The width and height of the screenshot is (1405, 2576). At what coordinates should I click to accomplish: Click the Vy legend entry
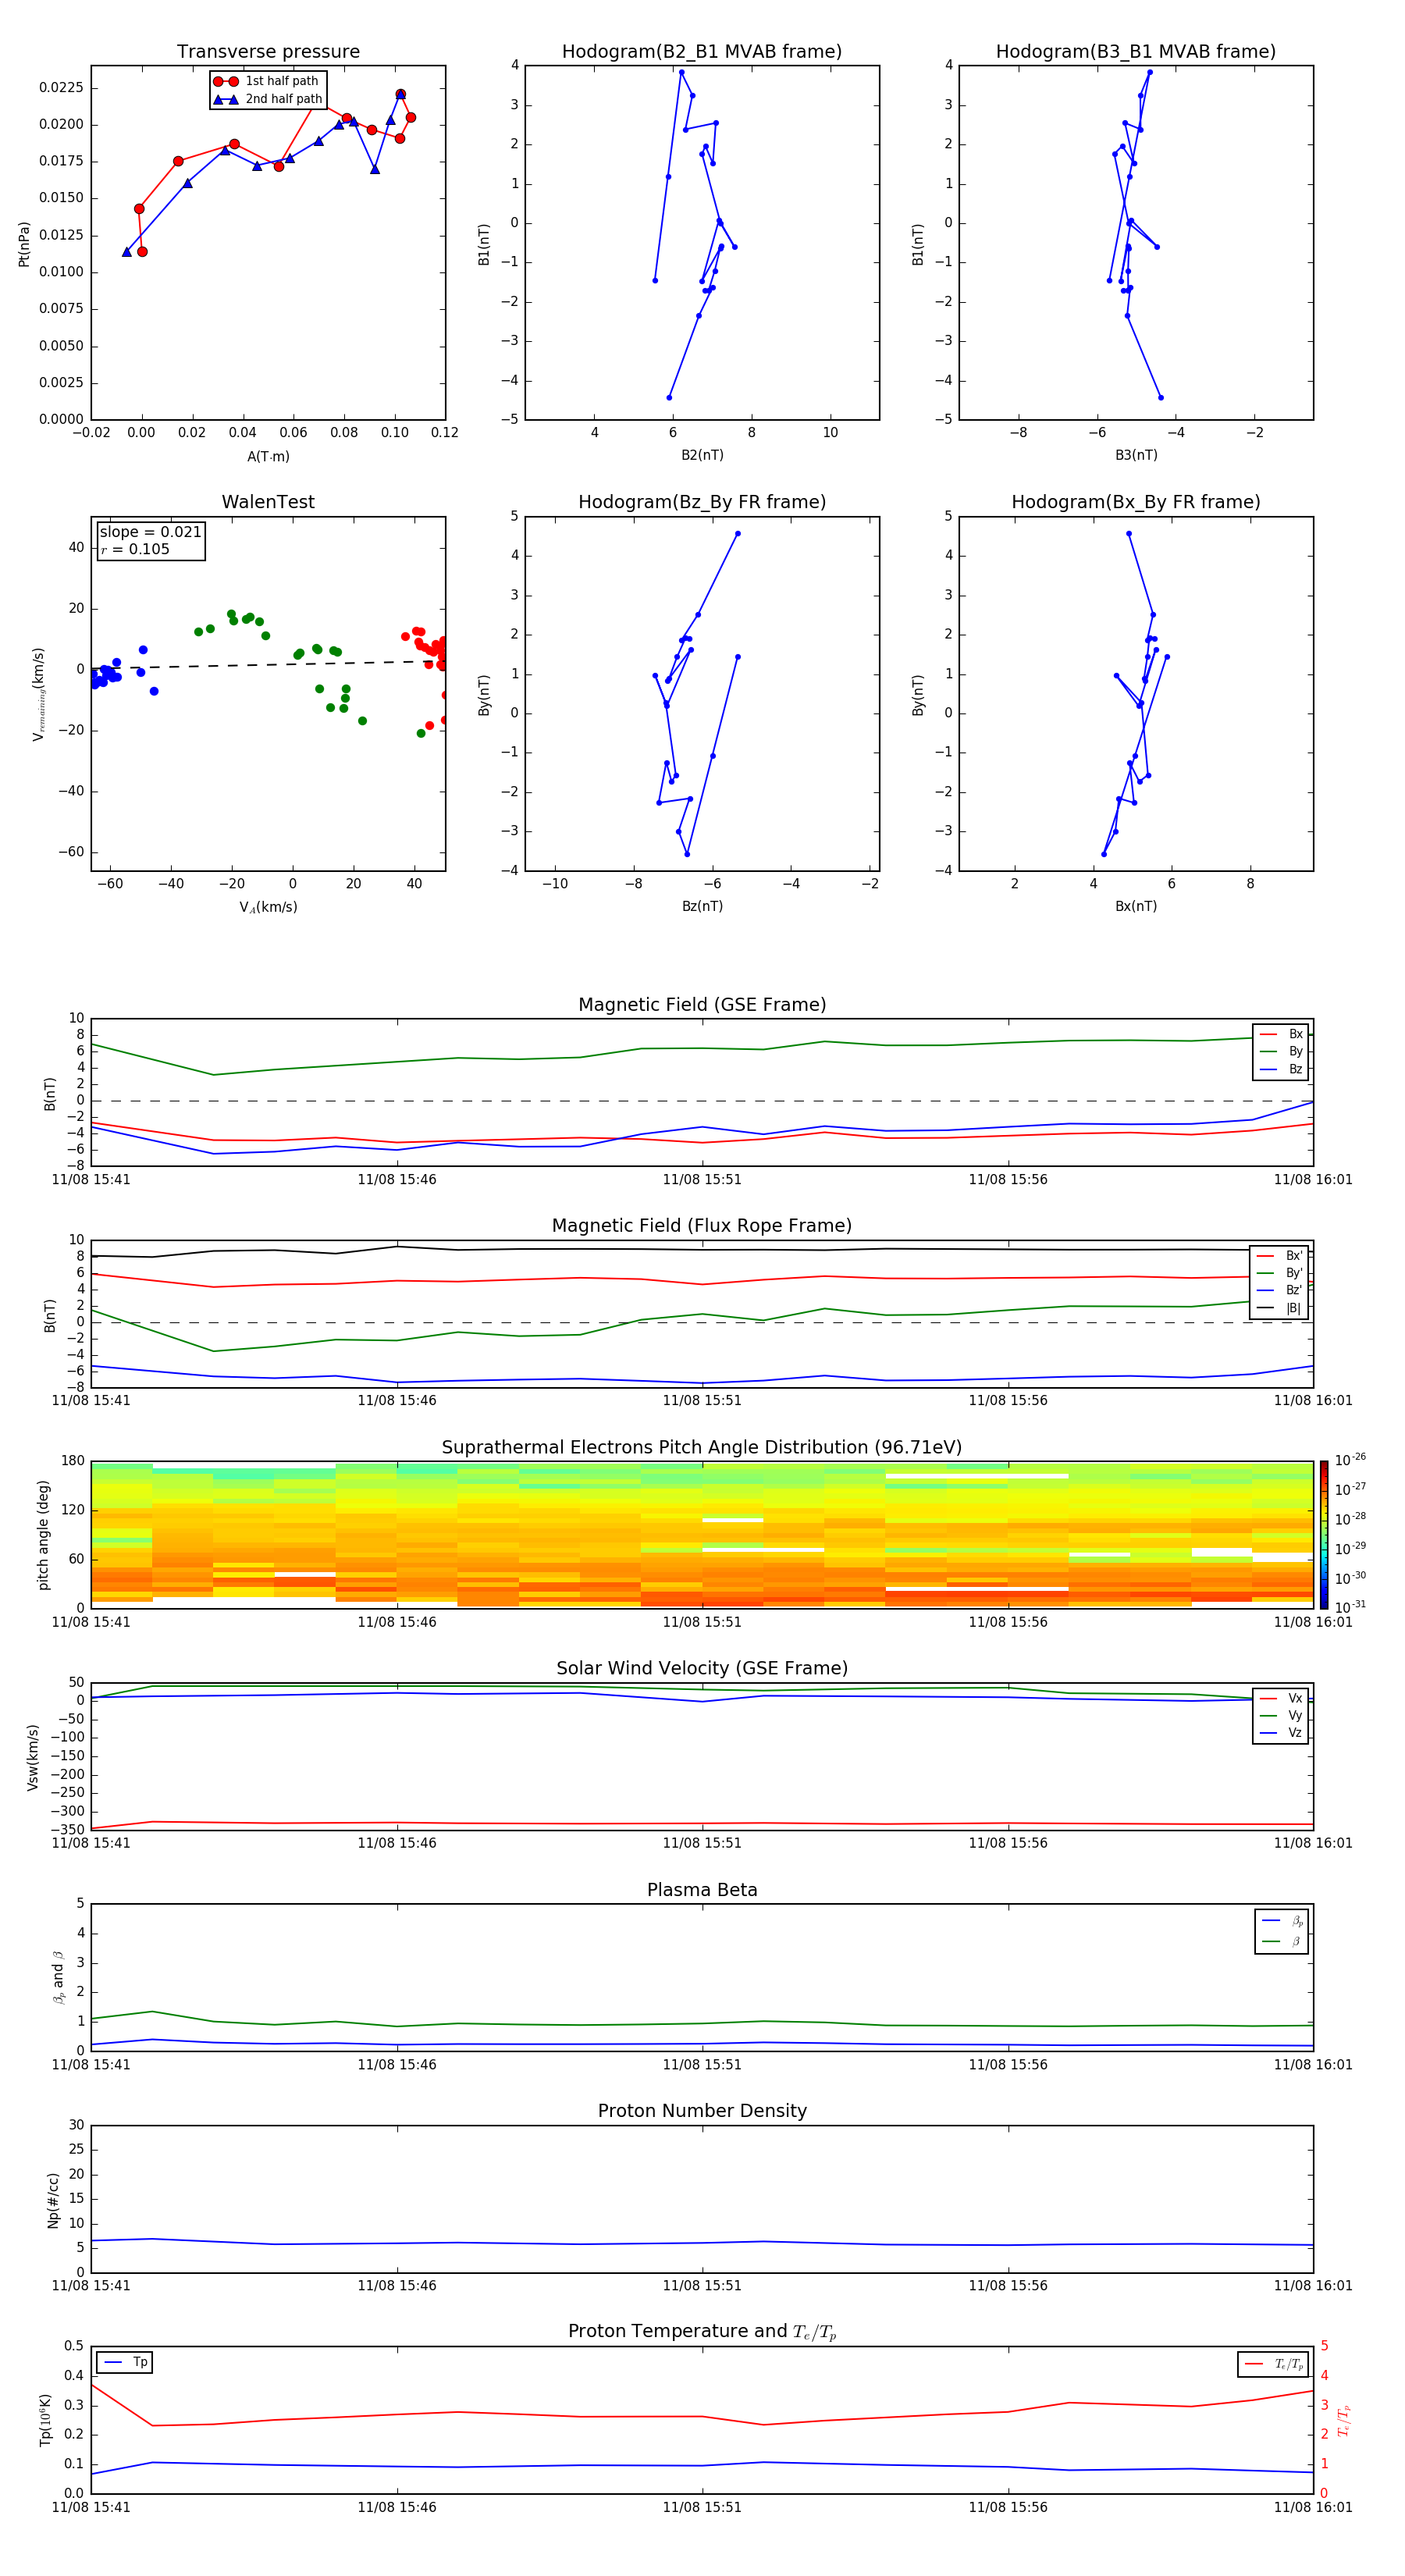tap(1281, 1715)
